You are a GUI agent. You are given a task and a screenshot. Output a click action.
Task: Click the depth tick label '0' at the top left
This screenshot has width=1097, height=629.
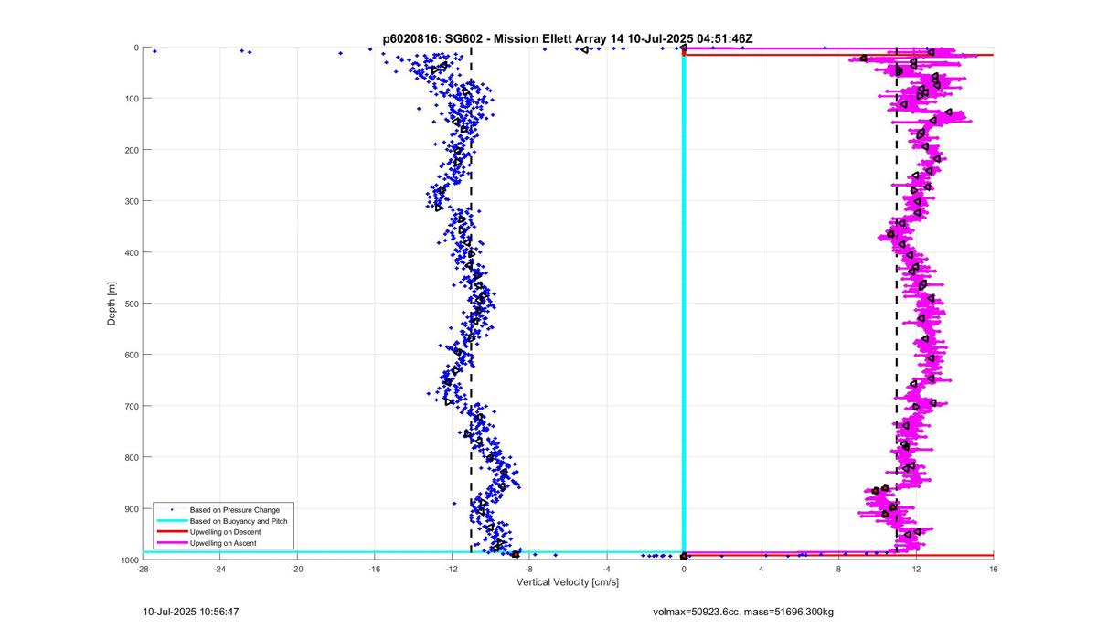tap(136, 48)
